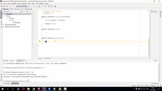Open the LF line separator selector
The height and width of the screenshot is (91, 162).
[142, 86]
